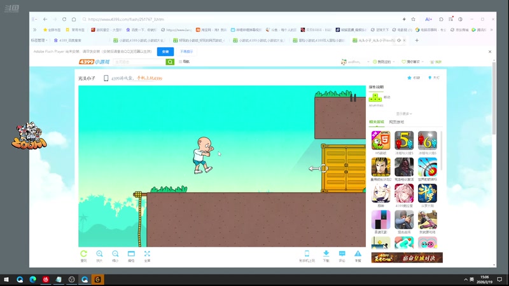The image size is (509, 286).
Task: Click the star 收藏 button
Action: [414, 78]
